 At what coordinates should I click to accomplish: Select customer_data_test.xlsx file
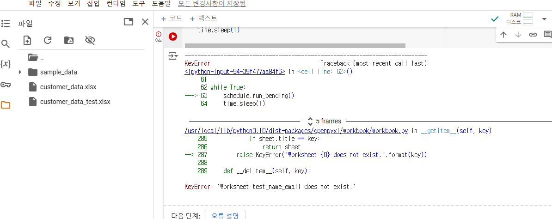75,102
